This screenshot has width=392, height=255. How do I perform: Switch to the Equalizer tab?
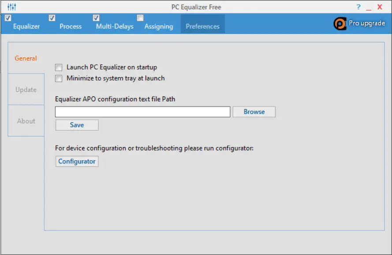pyautogui.click(x=26, y=26)
